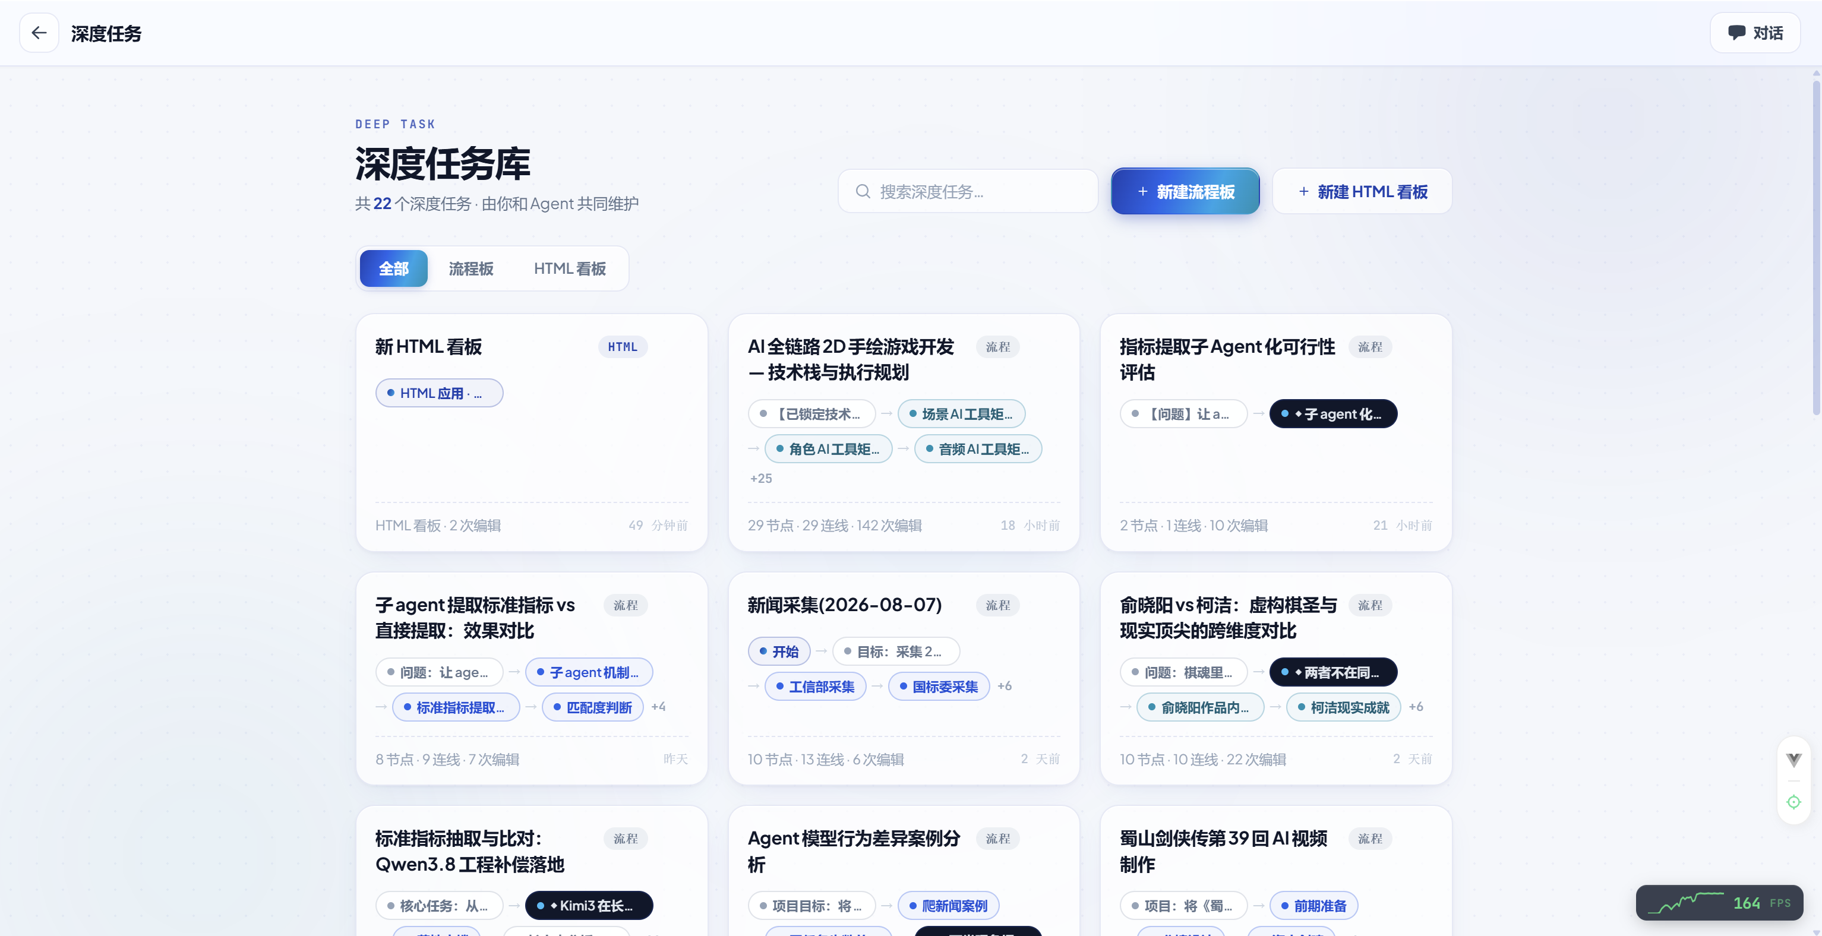
Task: Click the 俞晓阳作品内 node chip
Action: 1200,708
